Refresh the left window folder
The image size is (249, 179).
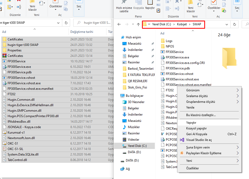click(66, 23)
